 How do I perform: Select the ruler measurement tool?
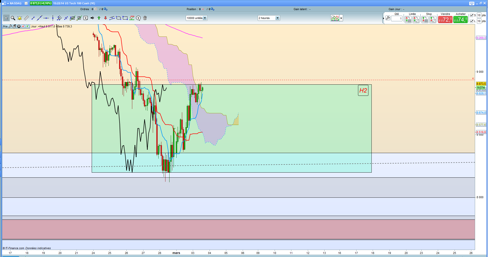coord(26,18)
